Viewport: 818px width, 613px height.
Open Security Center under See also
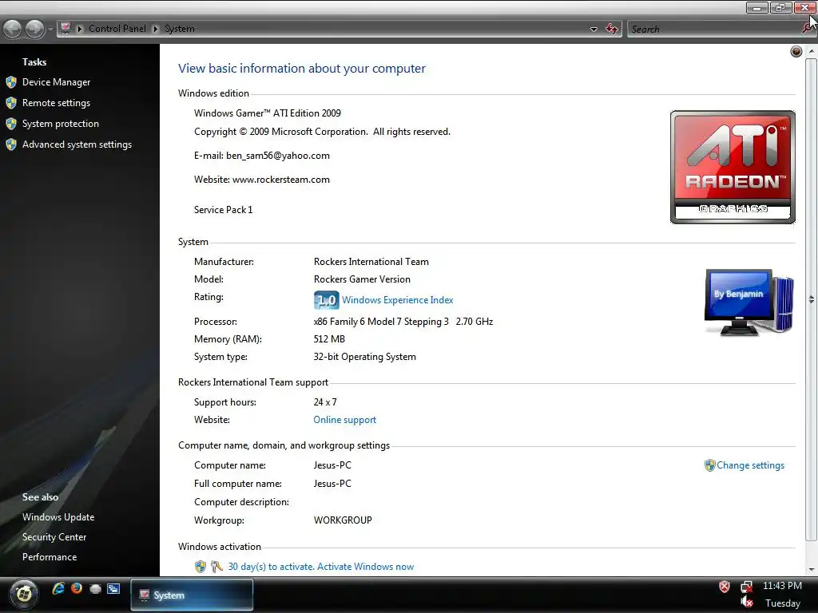click(x=54, y=537)
